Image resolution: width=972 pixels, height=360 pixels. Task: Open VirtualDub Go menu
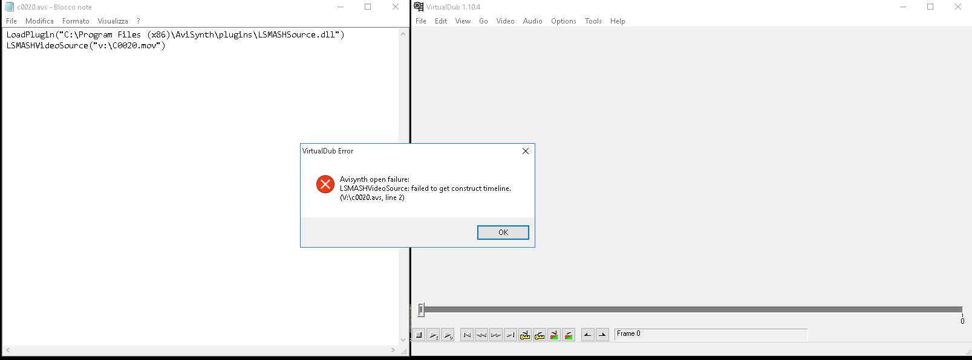[x=483, y=21]
